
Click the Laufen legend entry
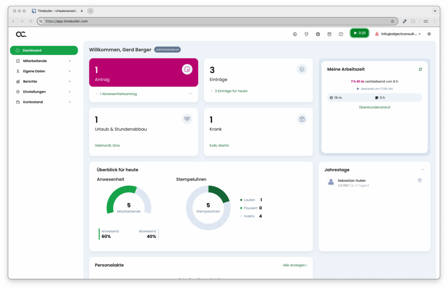coord(251,200)
